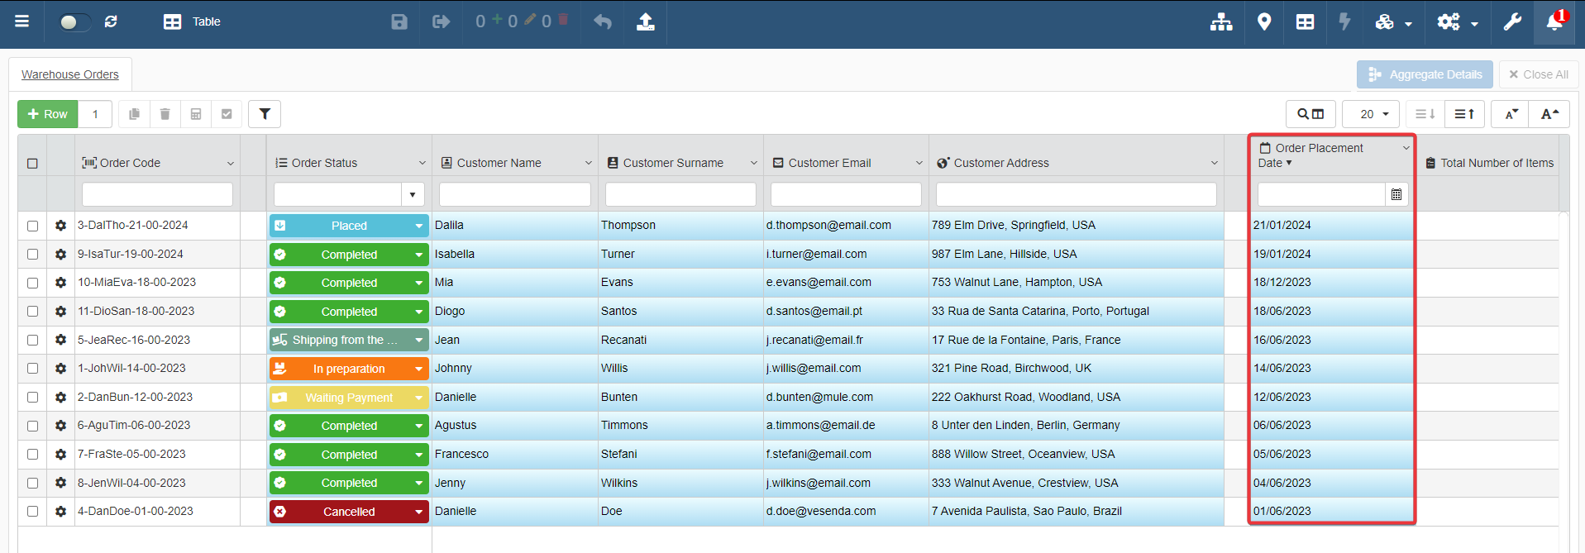1585x553 pixels.
Task: Click the refresh icon in top bar
Action: tap(111, 21)
